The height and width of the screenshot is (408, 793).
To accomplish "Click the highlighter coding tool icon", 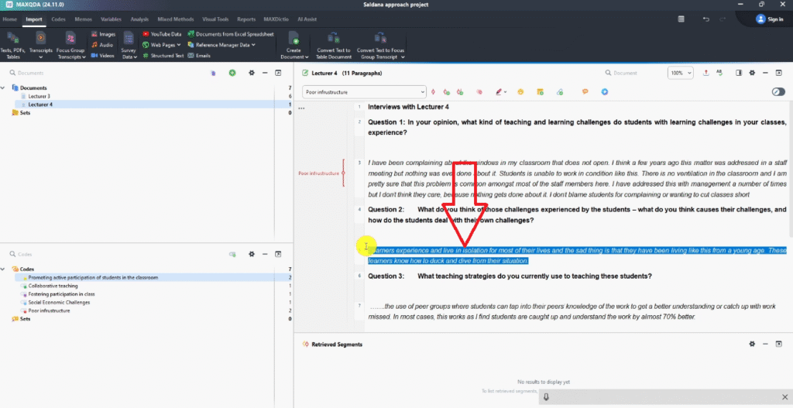I will 499,91.
